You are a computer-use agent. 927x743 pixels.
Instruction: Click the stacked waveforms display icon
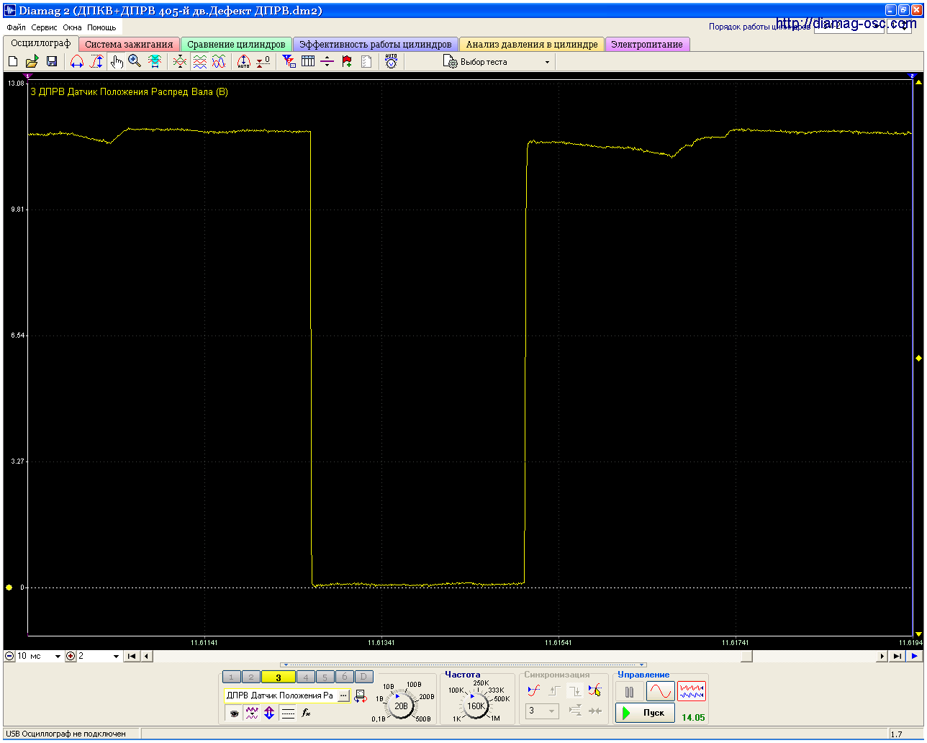coord(199,62)
